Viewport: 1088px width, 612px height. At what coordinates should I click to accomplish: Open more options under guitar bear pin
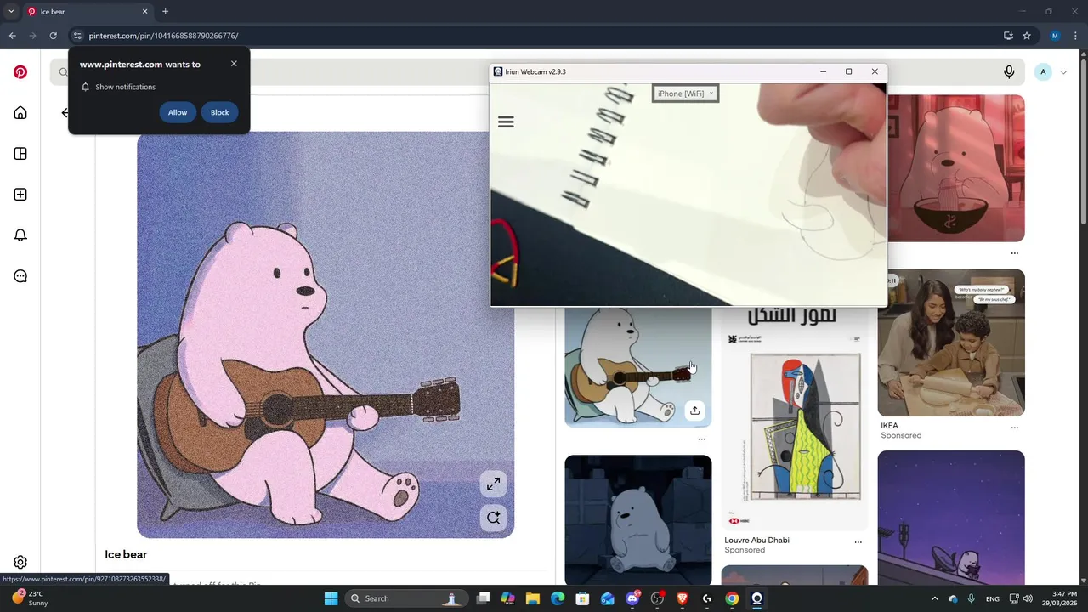click(701, 439)
